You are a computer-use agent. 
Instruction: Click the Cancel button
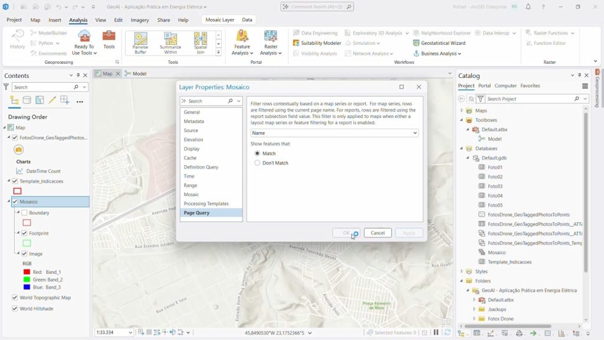tap(377, 233)
